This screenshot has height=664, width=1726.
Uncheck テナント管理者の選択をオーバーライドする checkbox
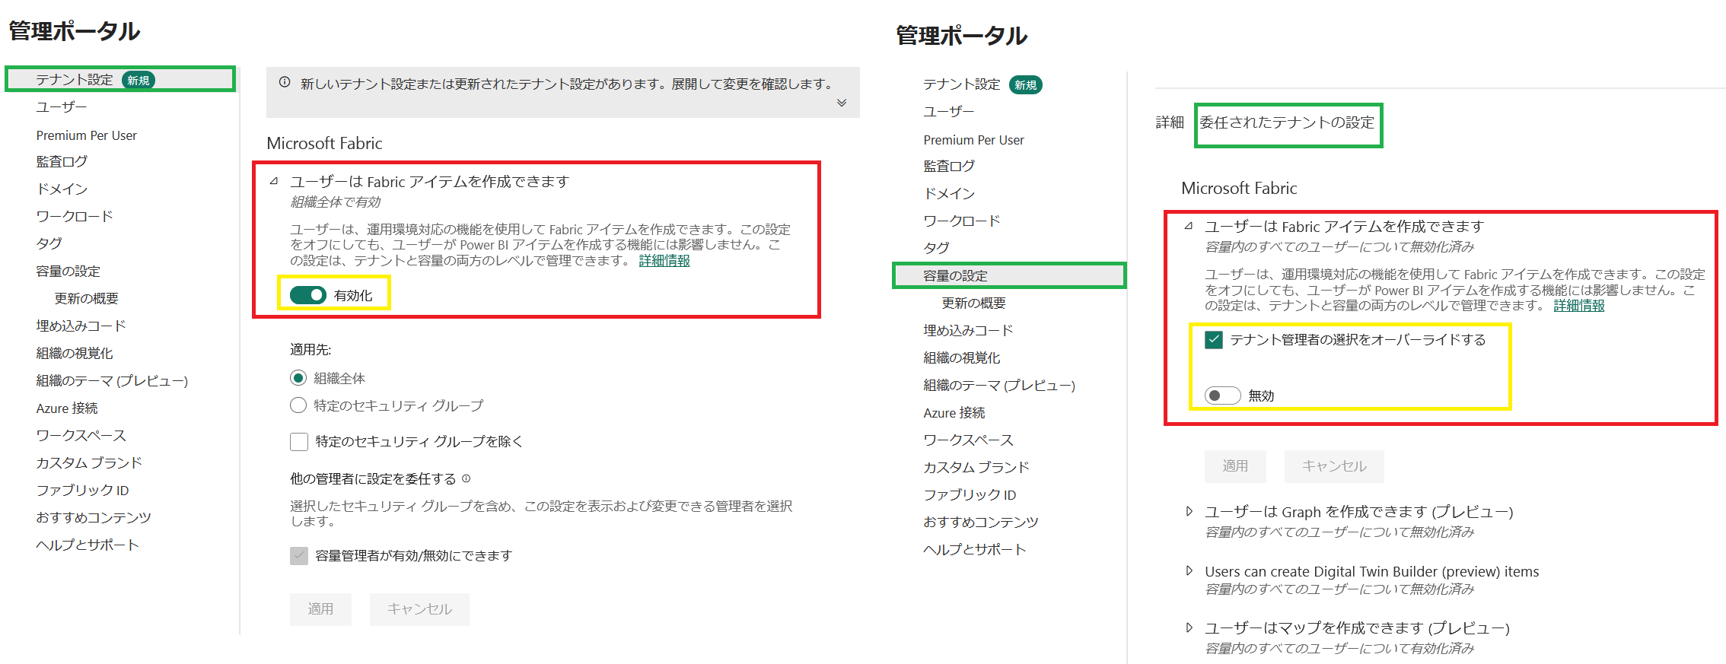point(1214,340)
